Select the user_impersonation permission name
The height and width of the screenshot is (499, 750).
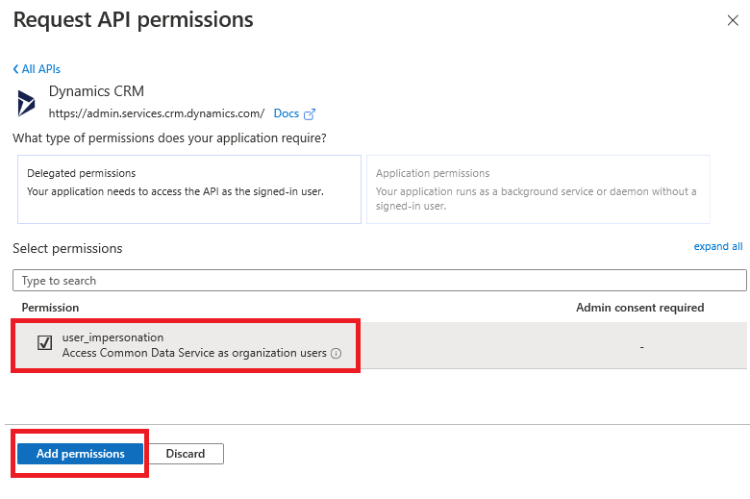click(112, 337)
